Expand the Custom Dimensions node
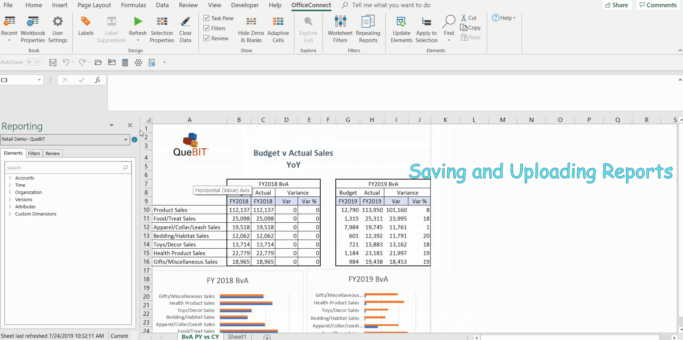 10,214
